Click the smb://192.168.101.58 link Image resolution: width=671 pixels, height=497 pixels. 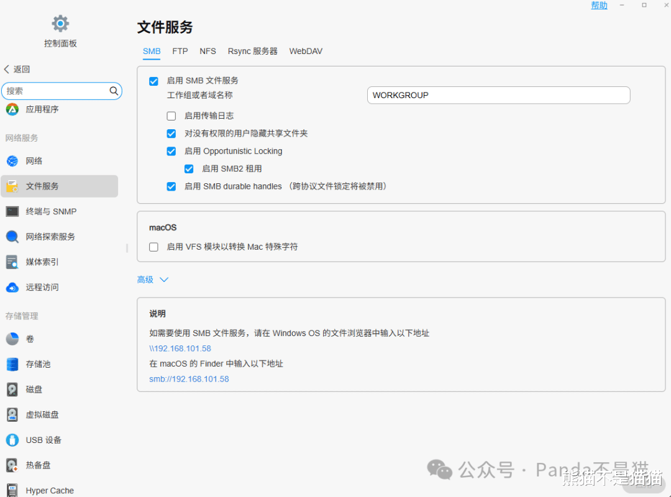point(189,379)
